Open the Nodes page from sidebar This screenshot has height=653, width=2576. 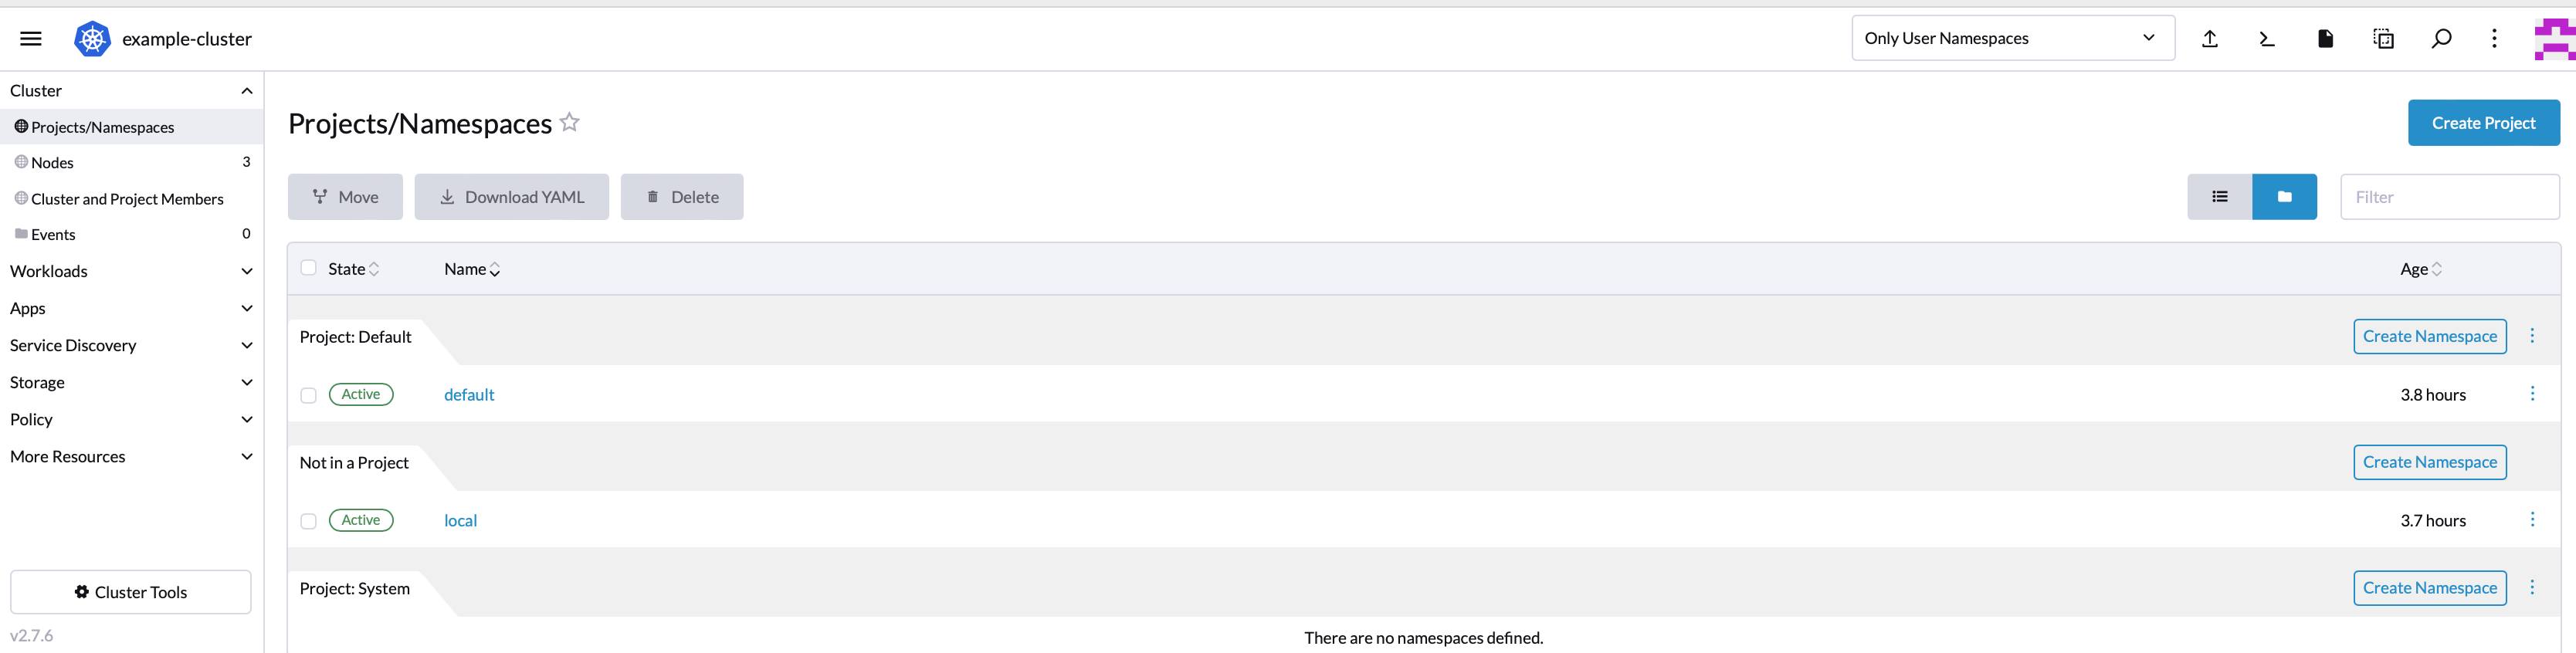click(52, 162)
